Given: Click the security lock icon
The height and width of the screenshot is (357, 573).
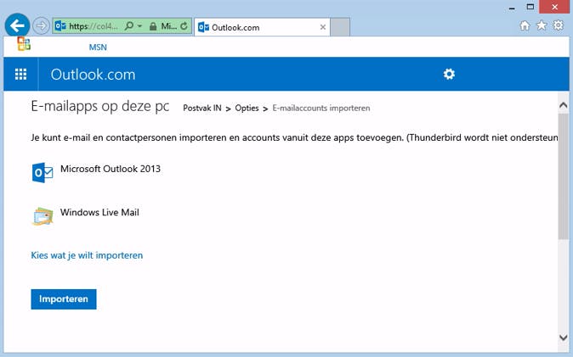Looking at the screenshot, I should click(x=153, y=26).
